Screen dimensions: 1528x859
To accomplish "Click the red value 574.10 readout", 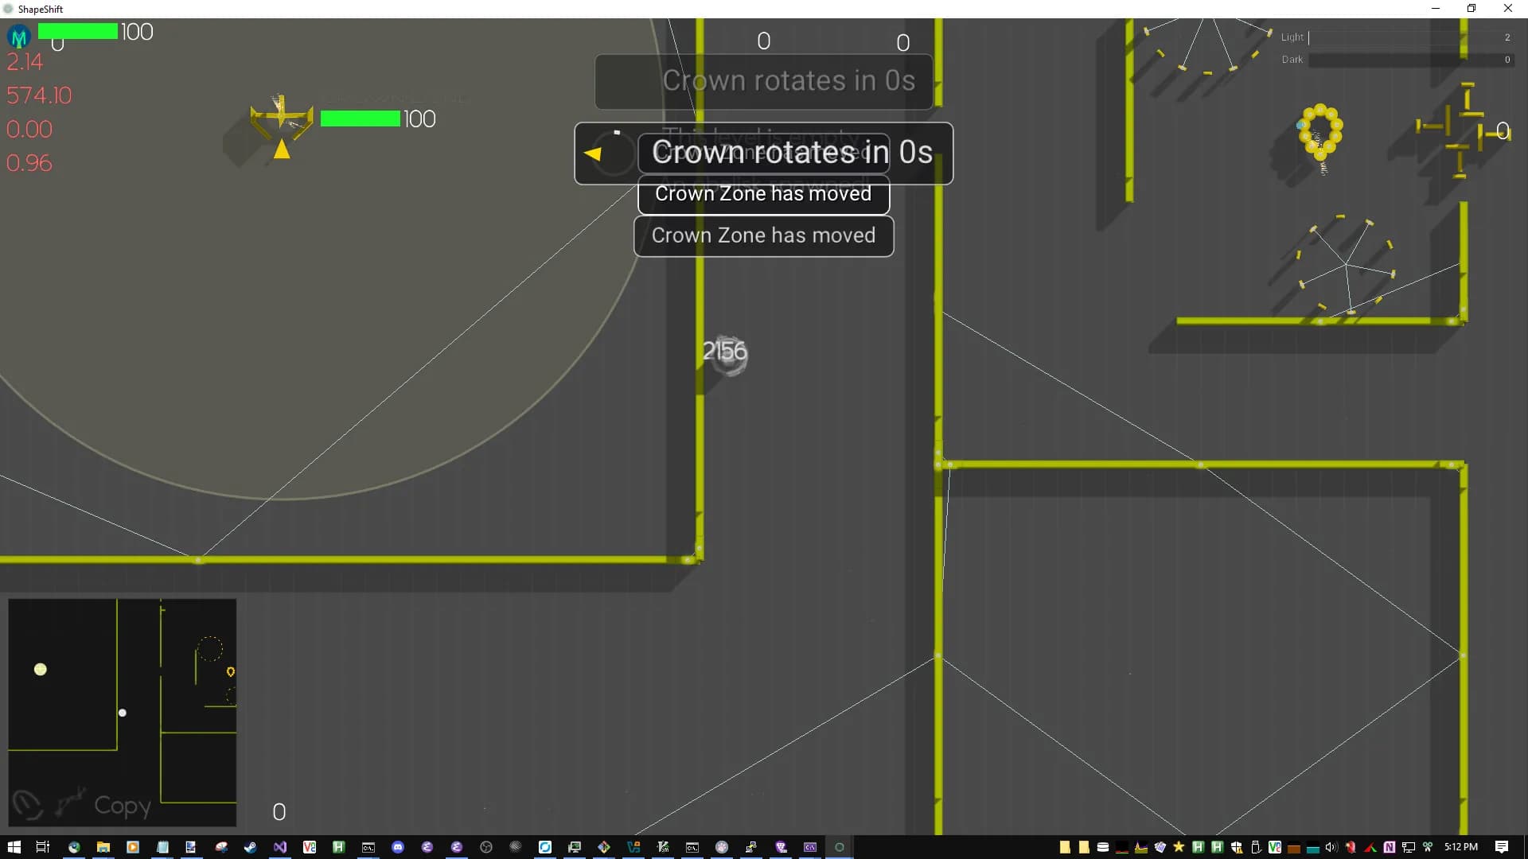I will 39,95.
